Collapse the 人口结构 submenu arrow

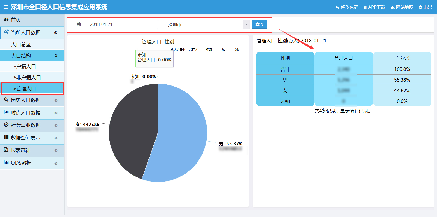pos(56,56)
